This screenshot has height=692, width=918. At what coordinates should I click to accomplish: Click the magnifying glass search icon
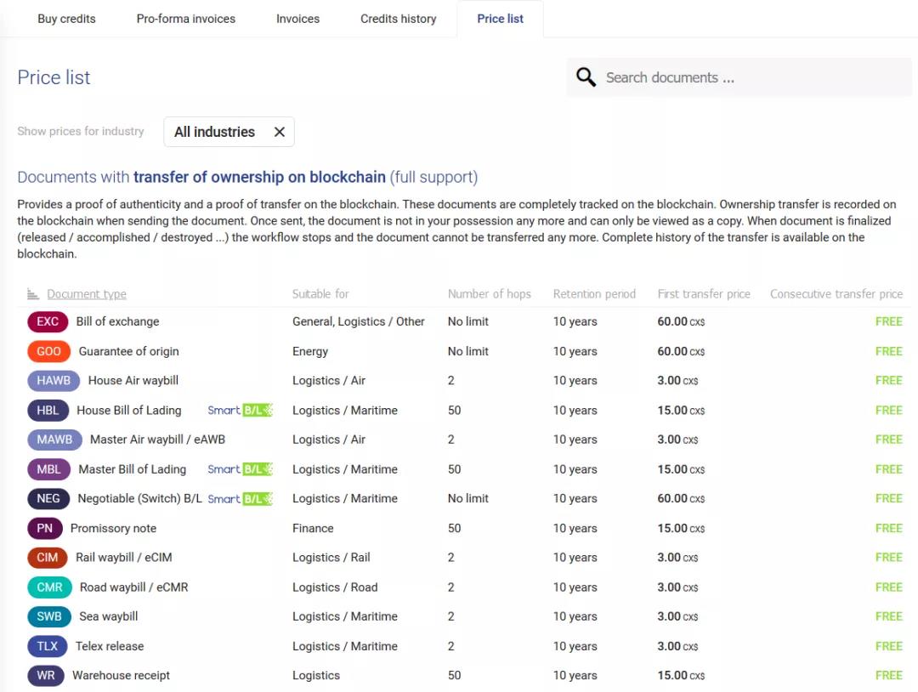pyautogui.click(x=586, y=77)
